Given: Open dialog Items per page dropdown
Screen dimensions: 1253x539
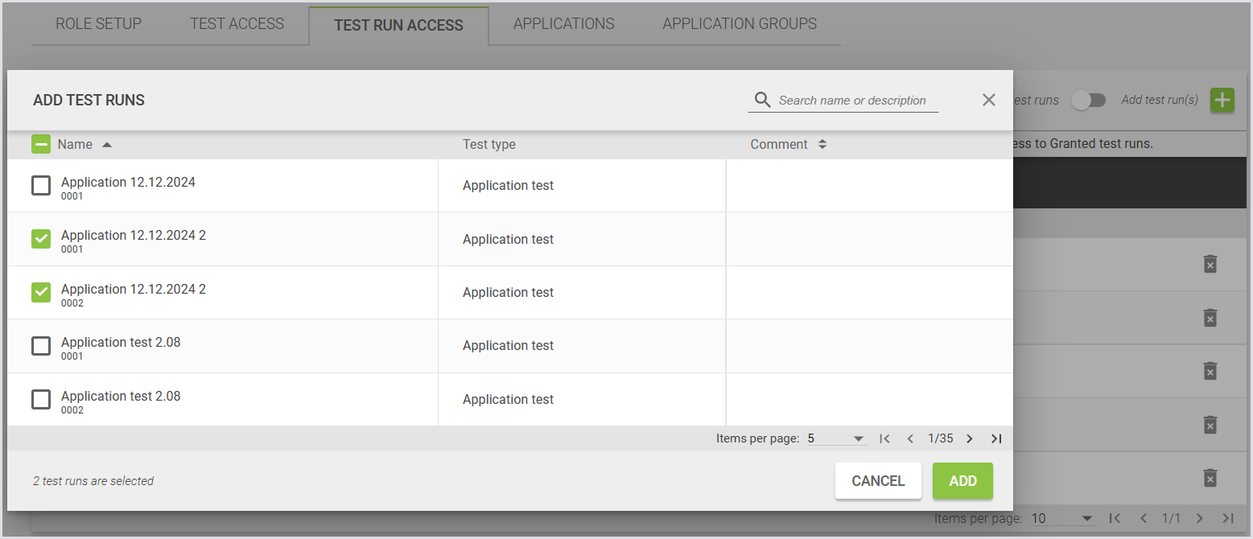Looking at the screenshot, I should point(836,438).
